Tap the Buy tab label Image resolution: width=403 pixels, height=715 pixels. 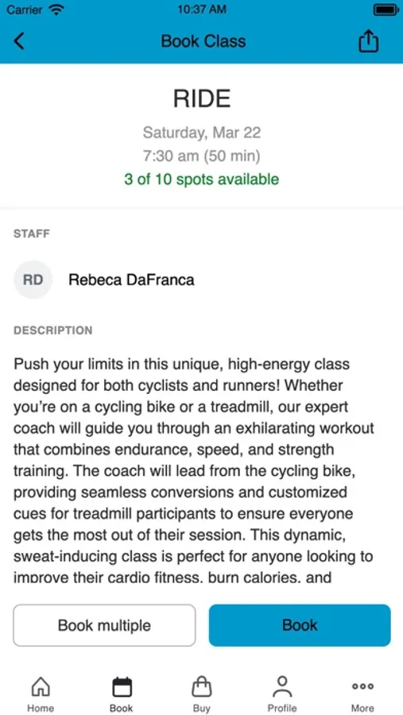[202, 708]
